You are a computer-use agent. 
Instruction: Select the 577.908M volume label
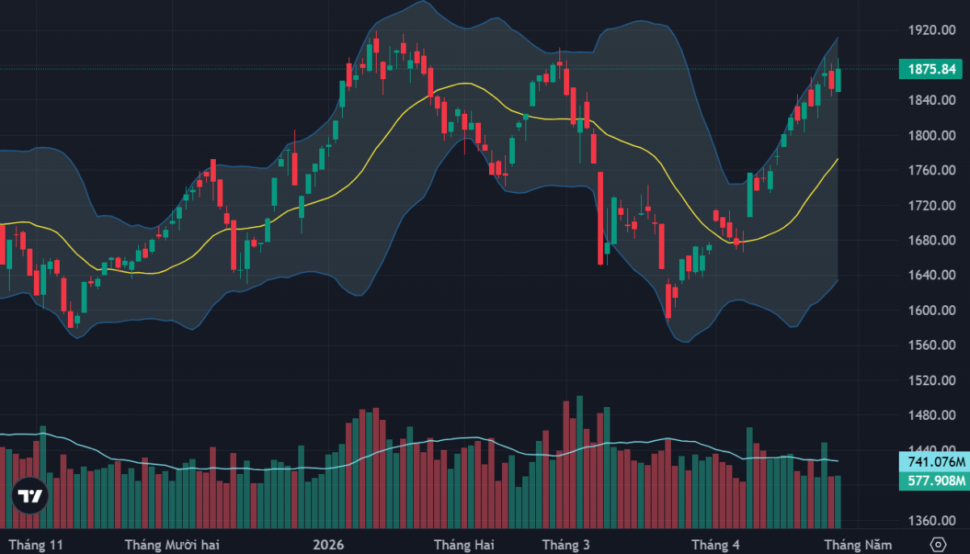(934, 481)
